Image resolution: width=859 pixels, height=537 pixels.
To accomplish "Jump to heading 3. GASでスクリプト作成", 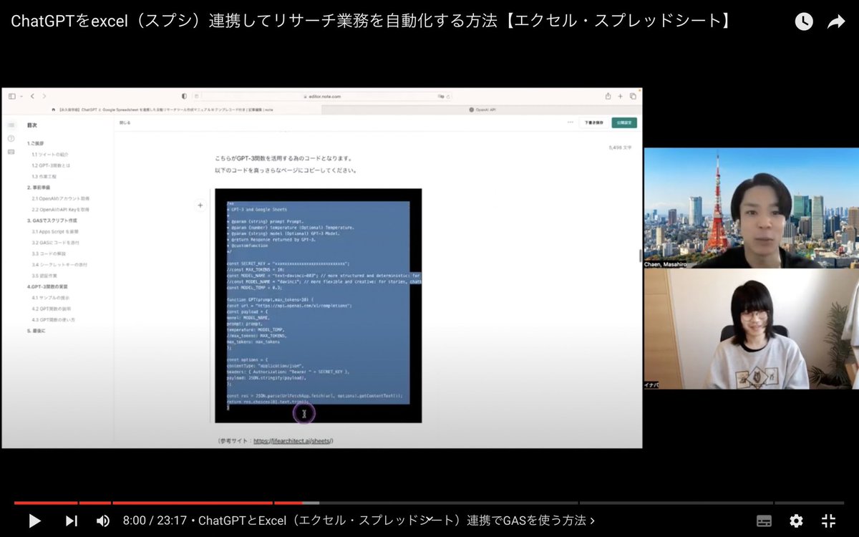I will (x=52, y=221).
